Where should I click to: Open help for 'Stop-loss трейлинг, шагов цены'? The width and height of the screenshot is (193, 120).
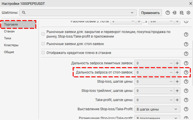click(x=186, y=91)
